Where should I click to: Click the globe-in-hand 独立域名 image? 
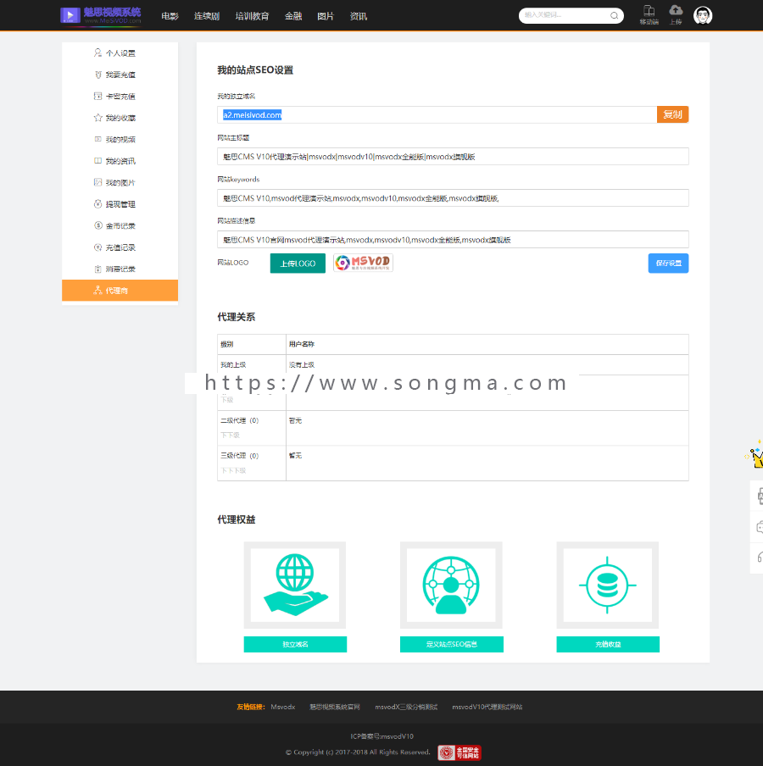295,585
